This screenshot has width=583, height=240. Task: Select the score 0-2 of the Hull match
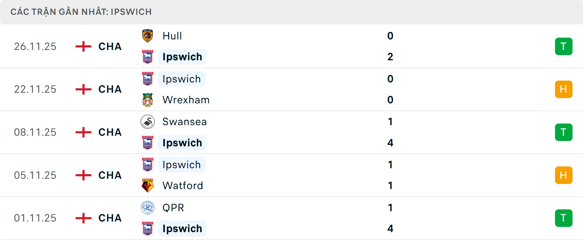coord(390,46)
